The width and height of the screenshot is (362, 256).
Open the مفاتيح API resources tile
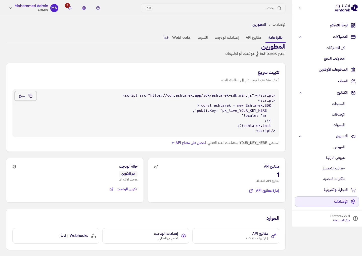click(236, 236)
